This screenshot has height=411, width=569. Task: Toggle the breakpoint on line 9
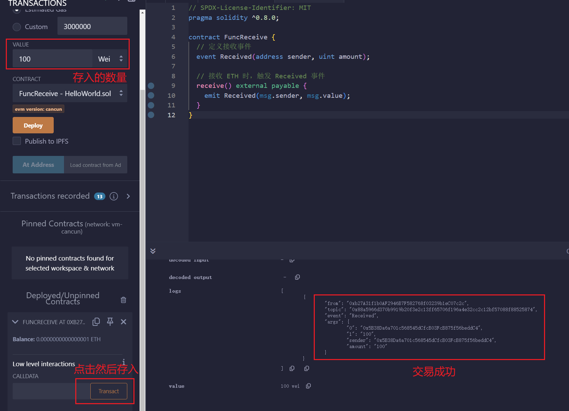point(151,86)
